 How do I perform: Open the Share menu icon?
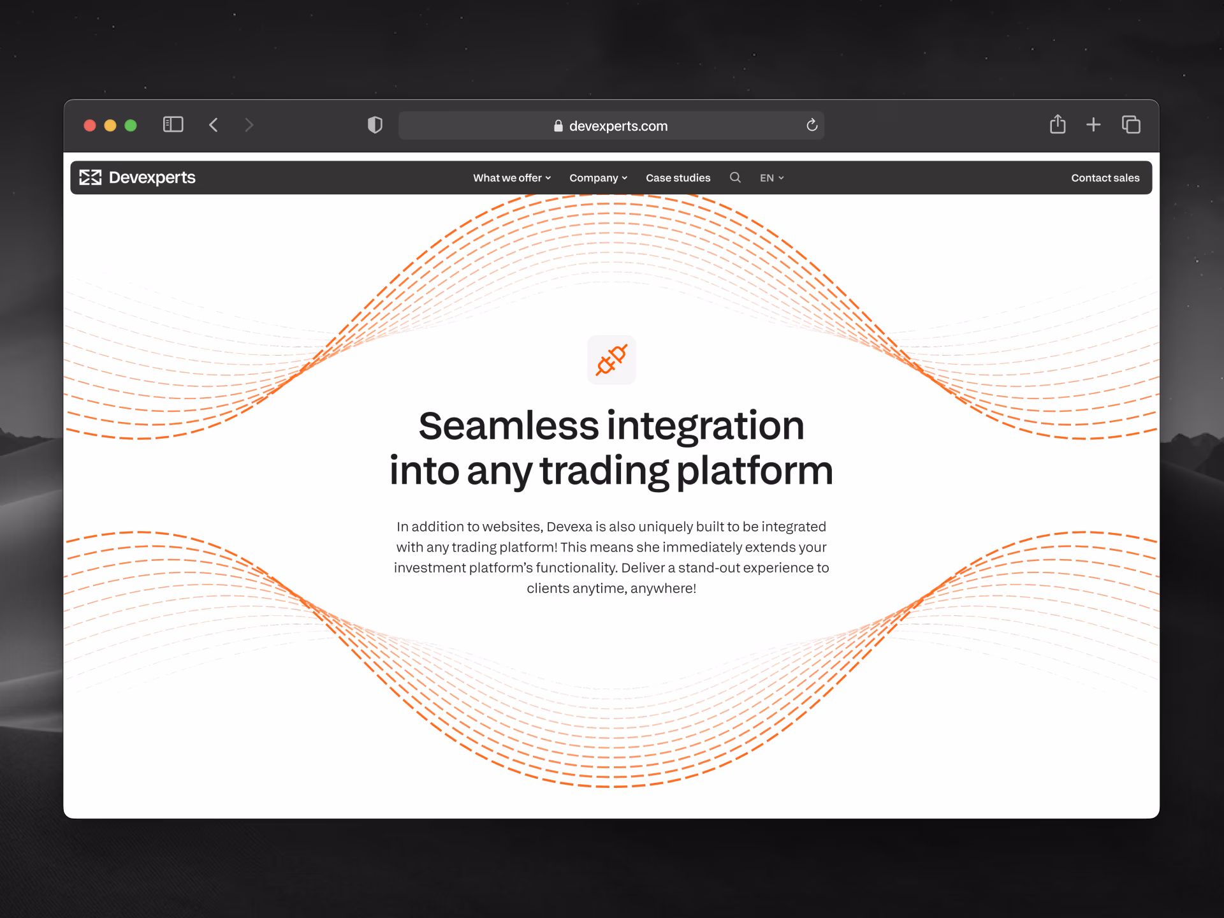(1058, 124)
